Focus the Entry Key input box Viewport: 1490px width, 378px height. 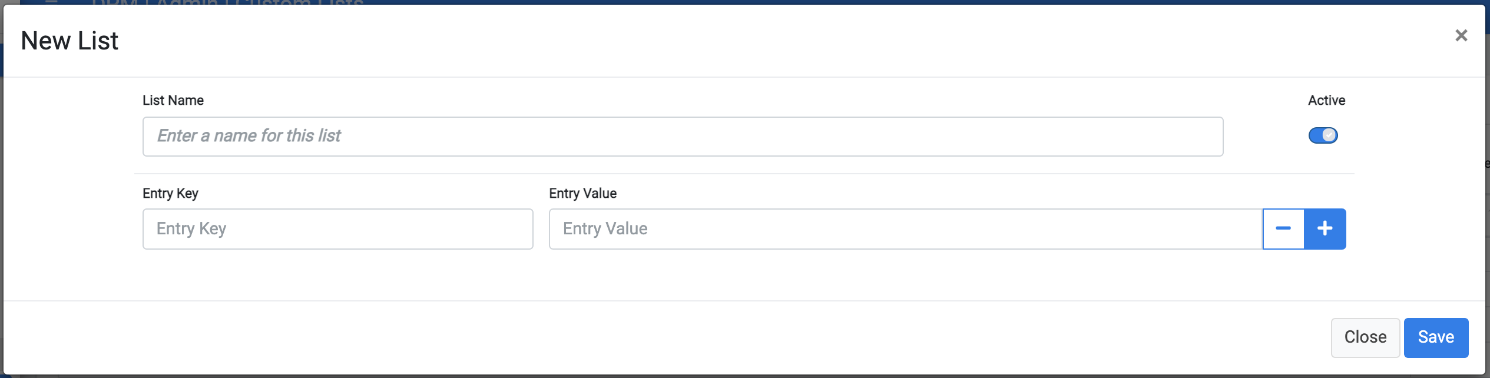click(337, 228)
